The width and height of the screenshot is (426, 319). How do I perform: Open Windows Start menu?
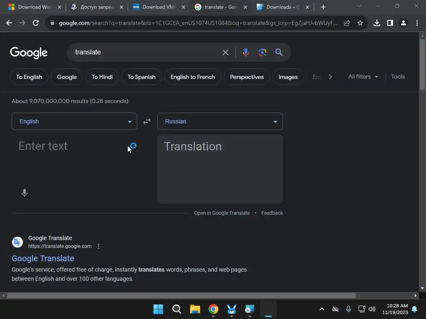(x=159, y=309)
